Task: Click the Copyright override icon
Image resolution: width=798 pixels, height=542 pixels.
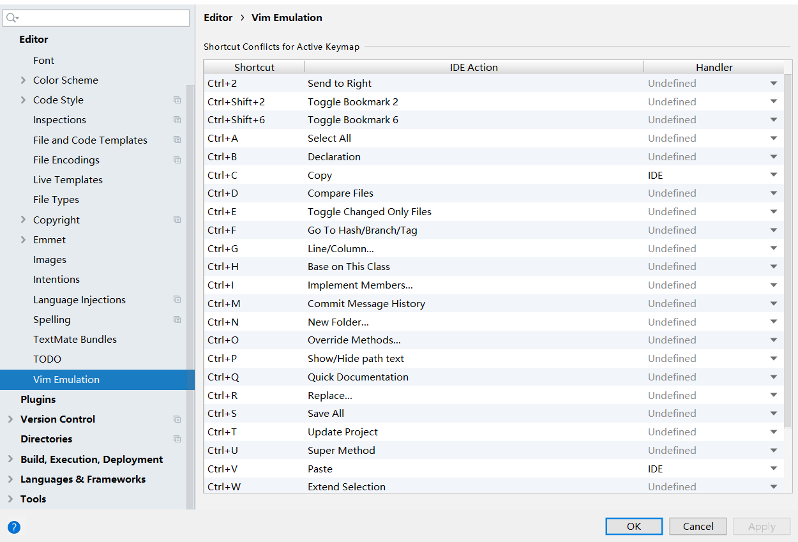Action: [177, 219]
